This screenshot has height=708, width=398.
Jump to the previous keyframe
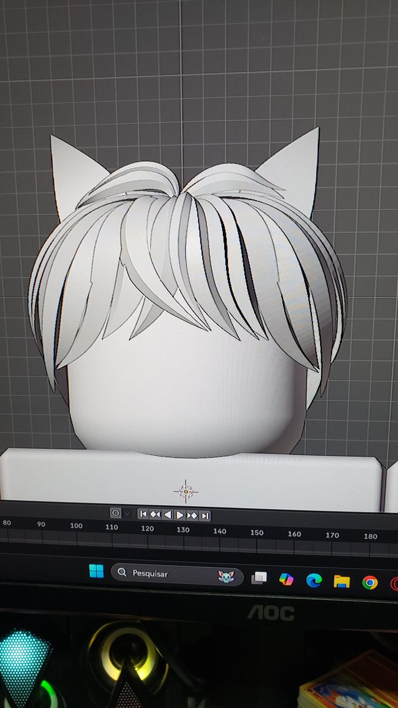[x=155, y=514]
